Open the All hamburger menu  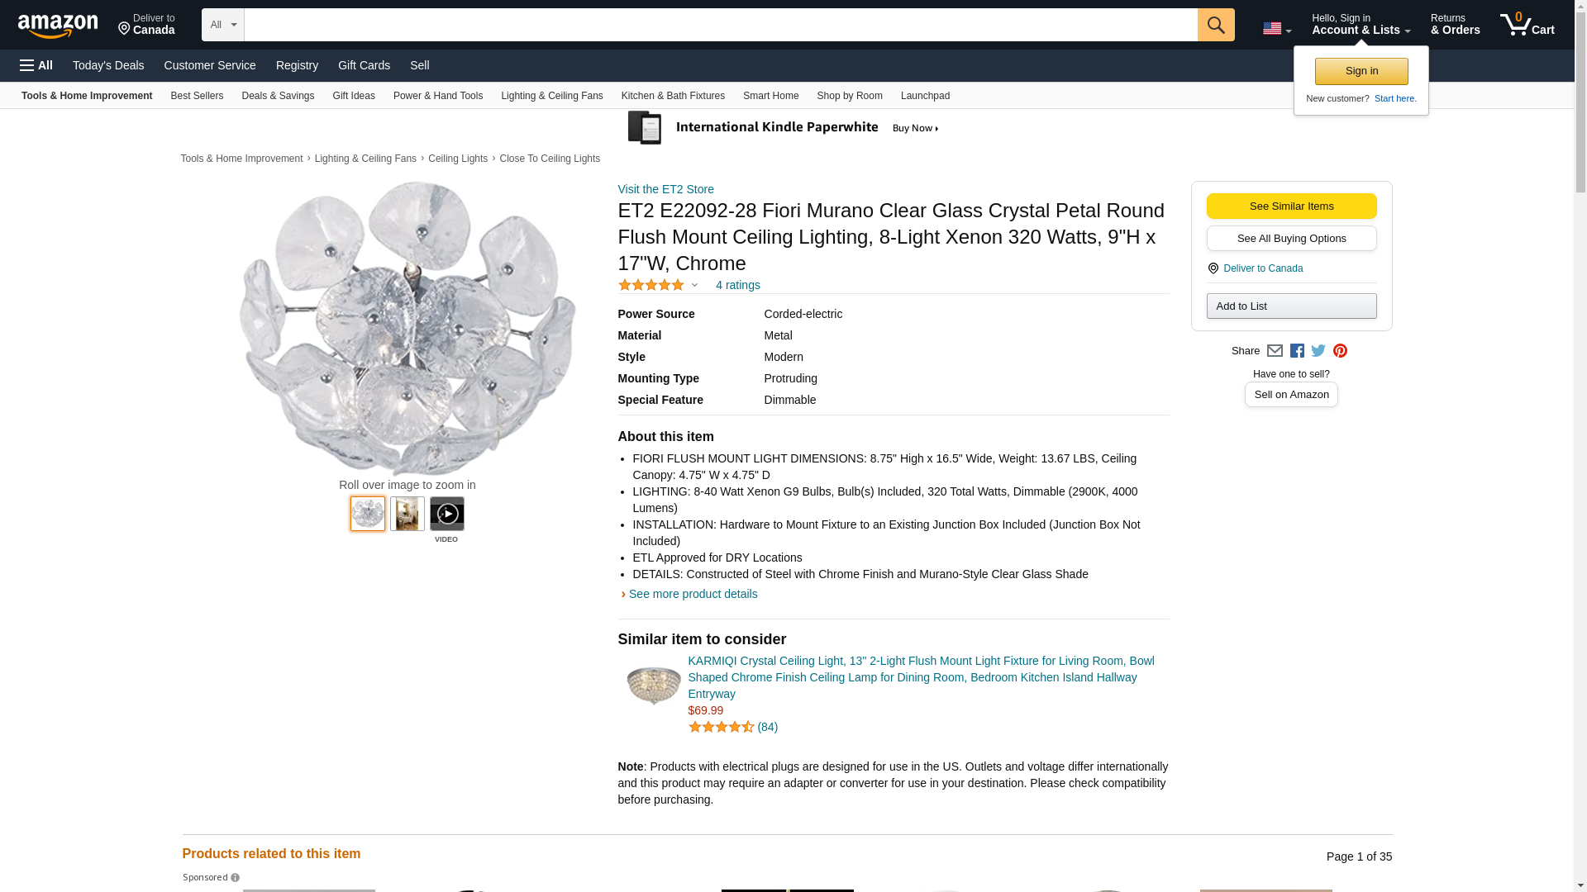(36, 65)
